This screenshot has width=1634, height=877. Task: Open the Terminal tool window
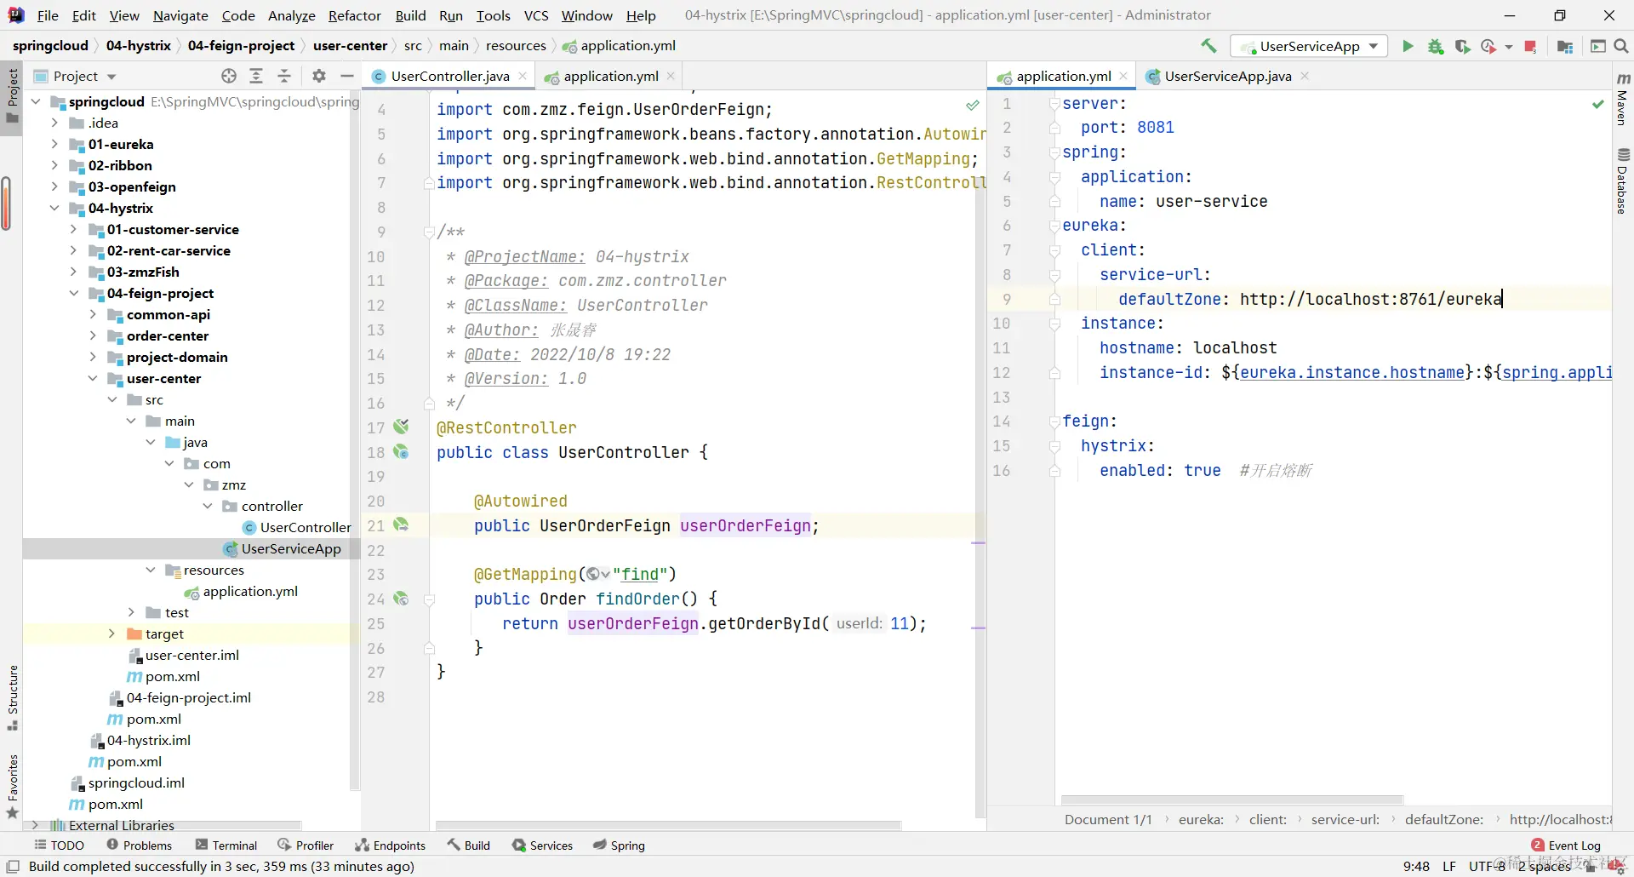(x=226, y=845)
